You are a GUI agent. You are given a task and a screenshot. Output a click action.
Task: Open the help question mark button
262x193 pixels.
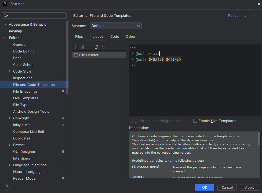(7, 187)
